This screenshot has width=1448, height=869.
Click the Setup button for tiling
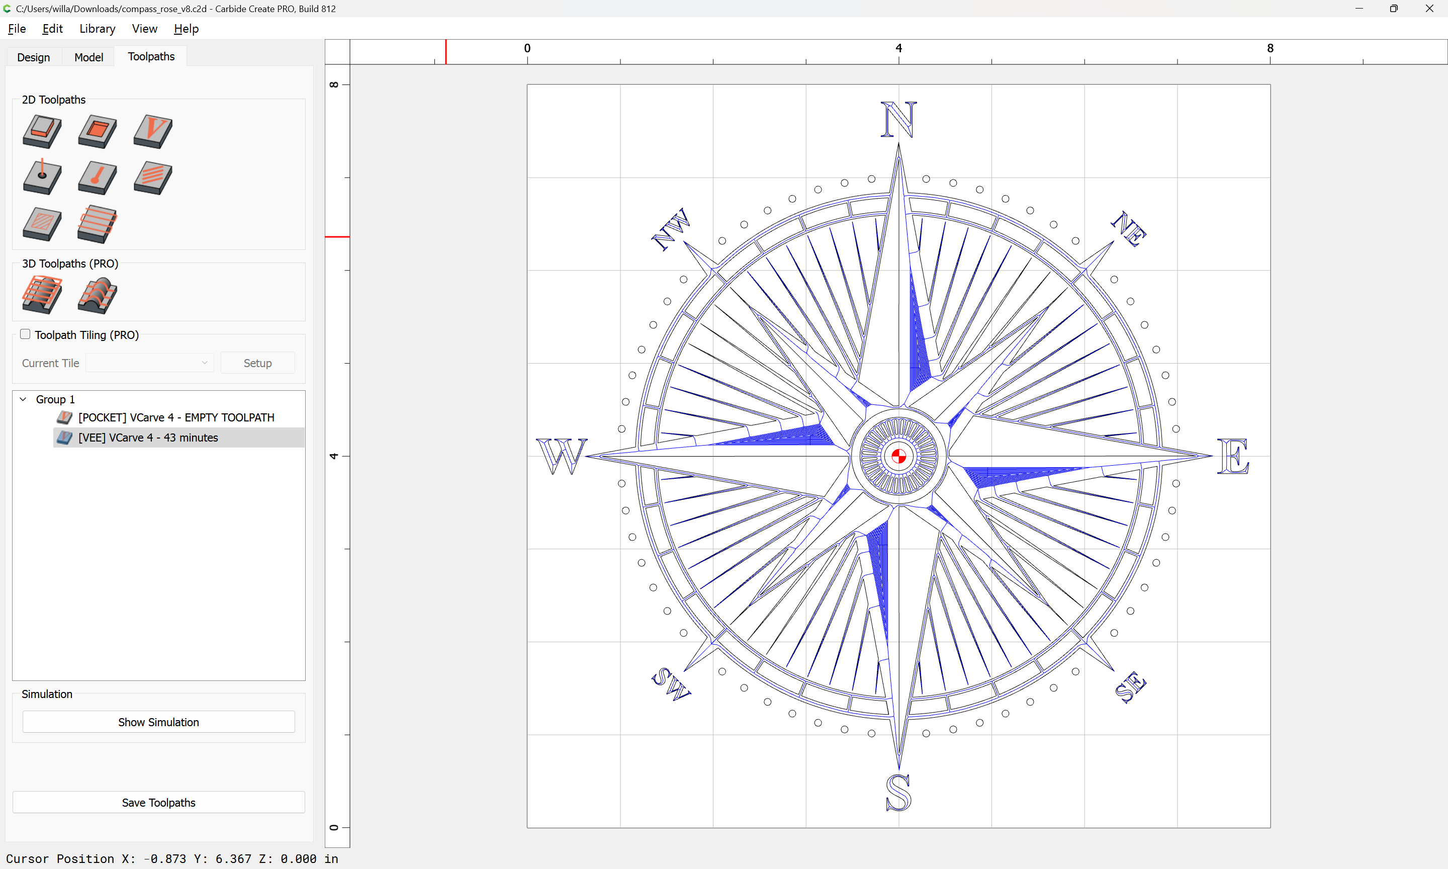tap(257, 363)
